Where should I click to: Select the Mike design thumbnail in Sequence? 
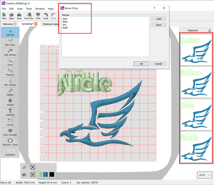click(x=196, y=82)
